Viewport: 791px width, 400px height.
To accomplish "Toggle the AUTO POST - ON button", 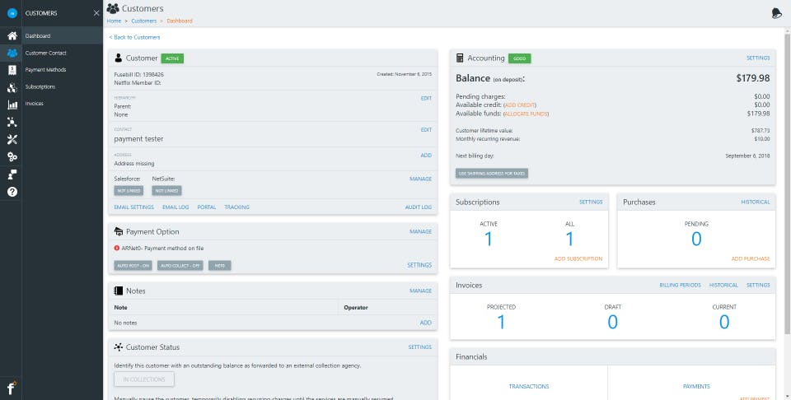I will coord(133,266).
